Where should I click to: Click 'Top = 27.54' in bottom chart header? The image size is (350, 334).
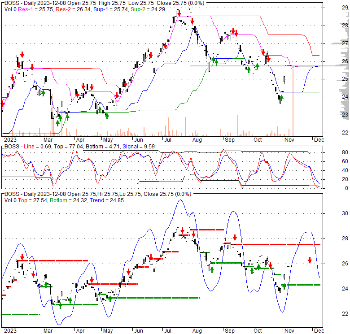[33, 200]
